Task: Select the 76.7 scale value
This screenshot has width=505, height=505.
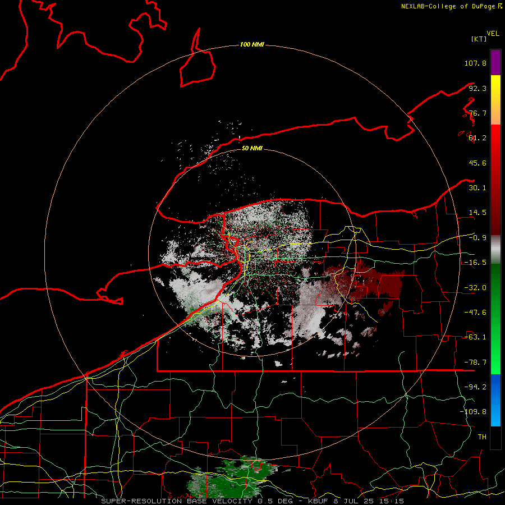Action: tap(478, 113)
